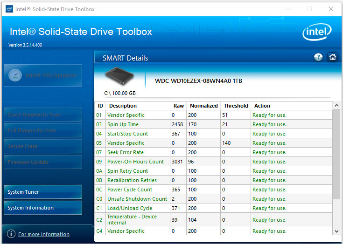
Task: Click the SMART table vertical scrollbar thumb
Action: (x=336, y=154)
